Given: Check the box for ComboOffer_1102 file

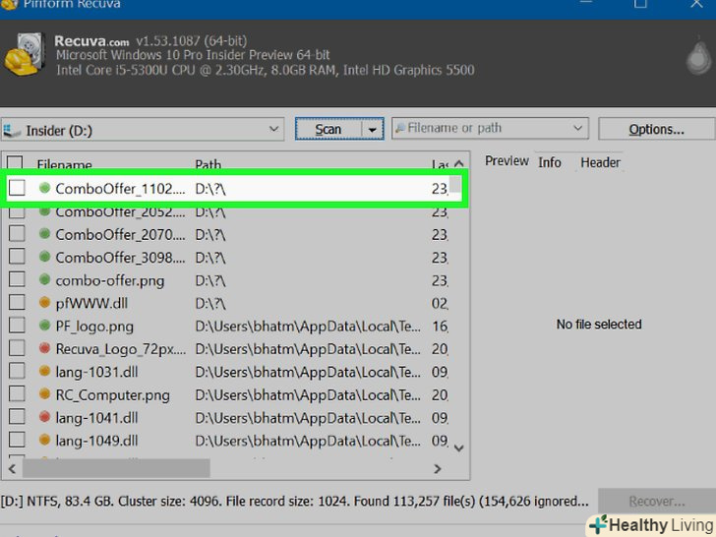Looking at the screenshot, I should click(17, 188).
